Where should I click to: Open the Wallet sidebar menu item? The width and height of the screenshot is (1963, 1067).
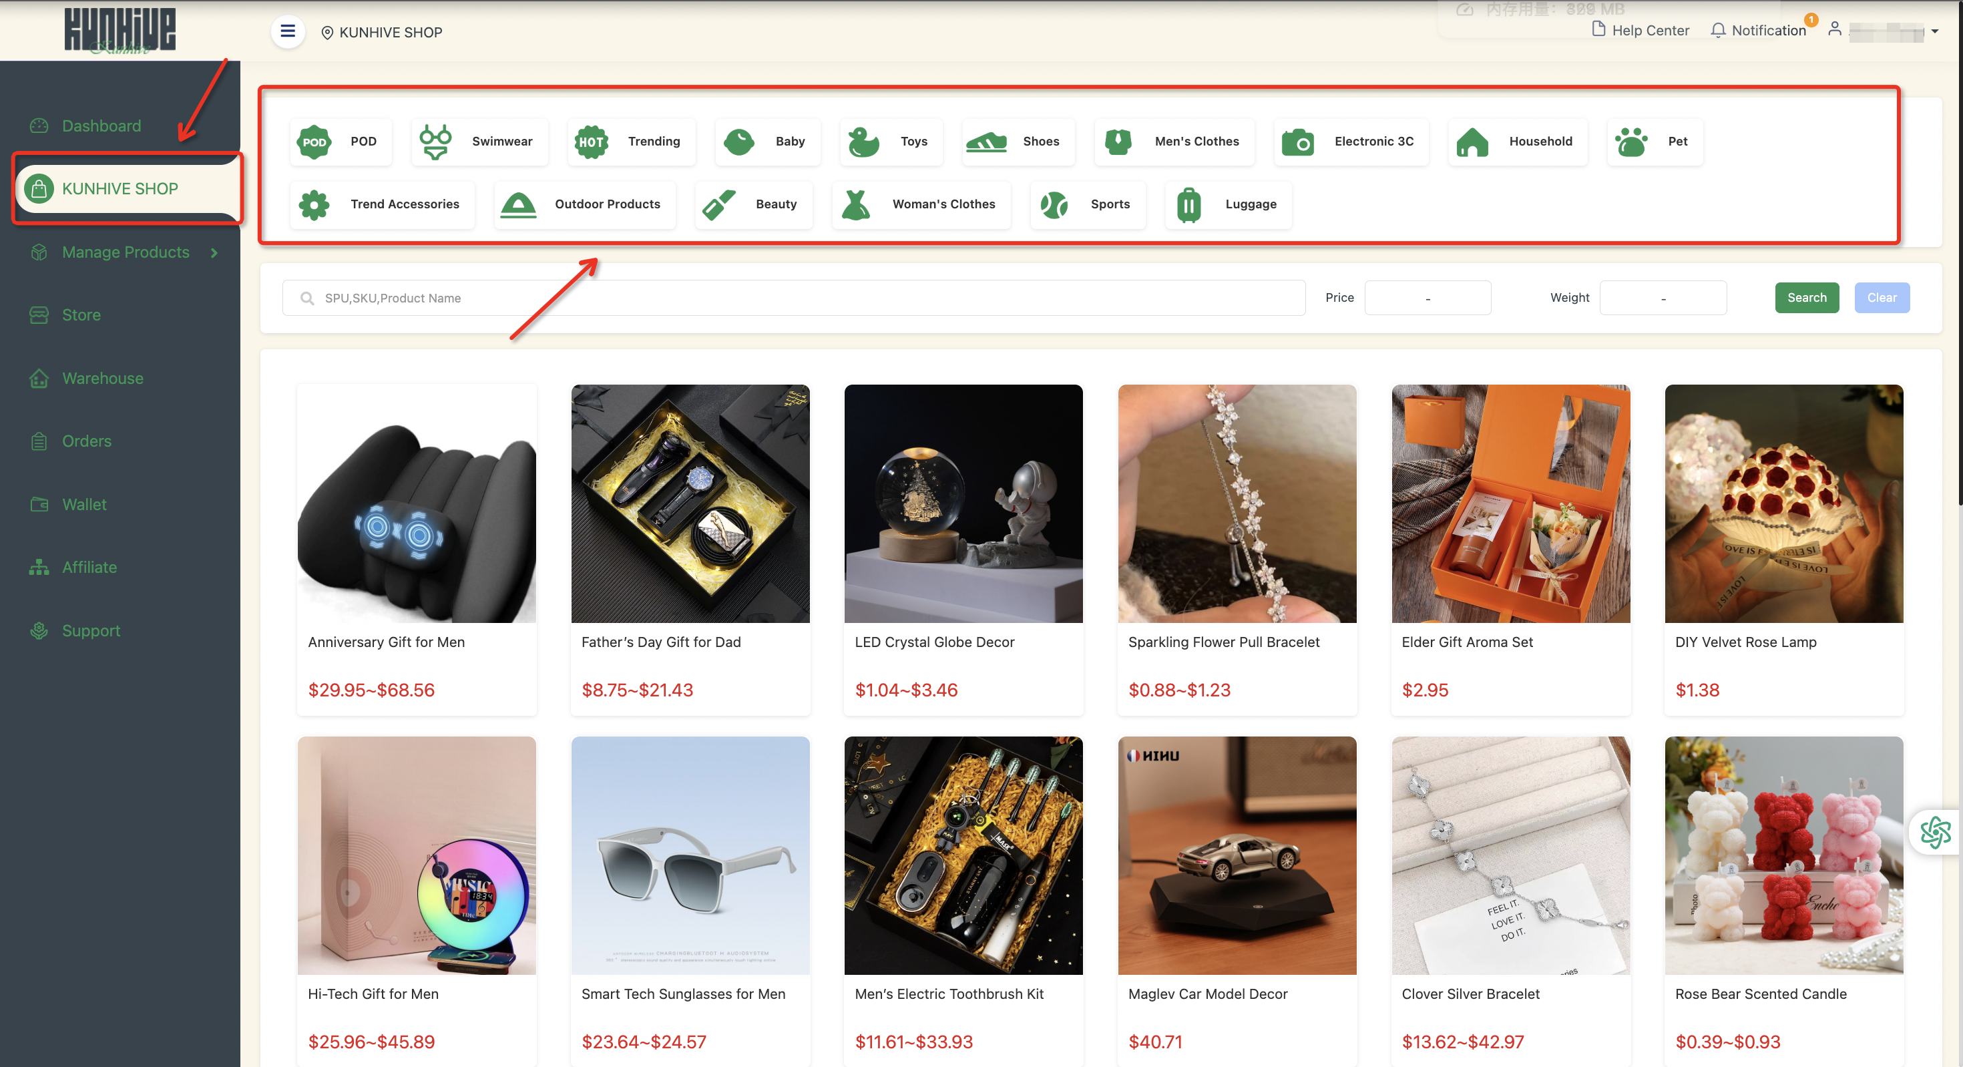84,505
